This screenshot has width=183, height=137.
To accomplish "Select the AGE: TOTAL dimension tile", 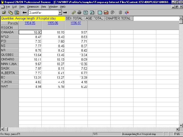I will (95, 19).
